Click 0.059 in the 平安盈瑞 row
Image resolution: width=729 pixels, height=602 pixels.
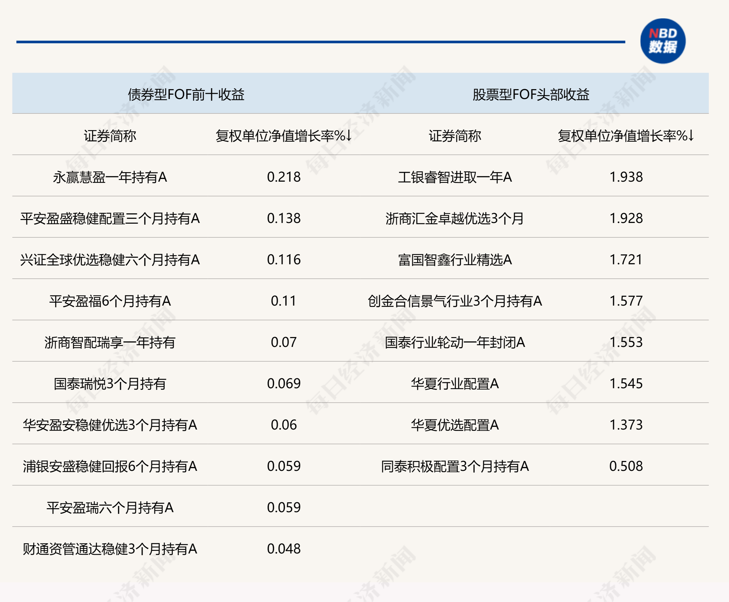coord(284,507)
